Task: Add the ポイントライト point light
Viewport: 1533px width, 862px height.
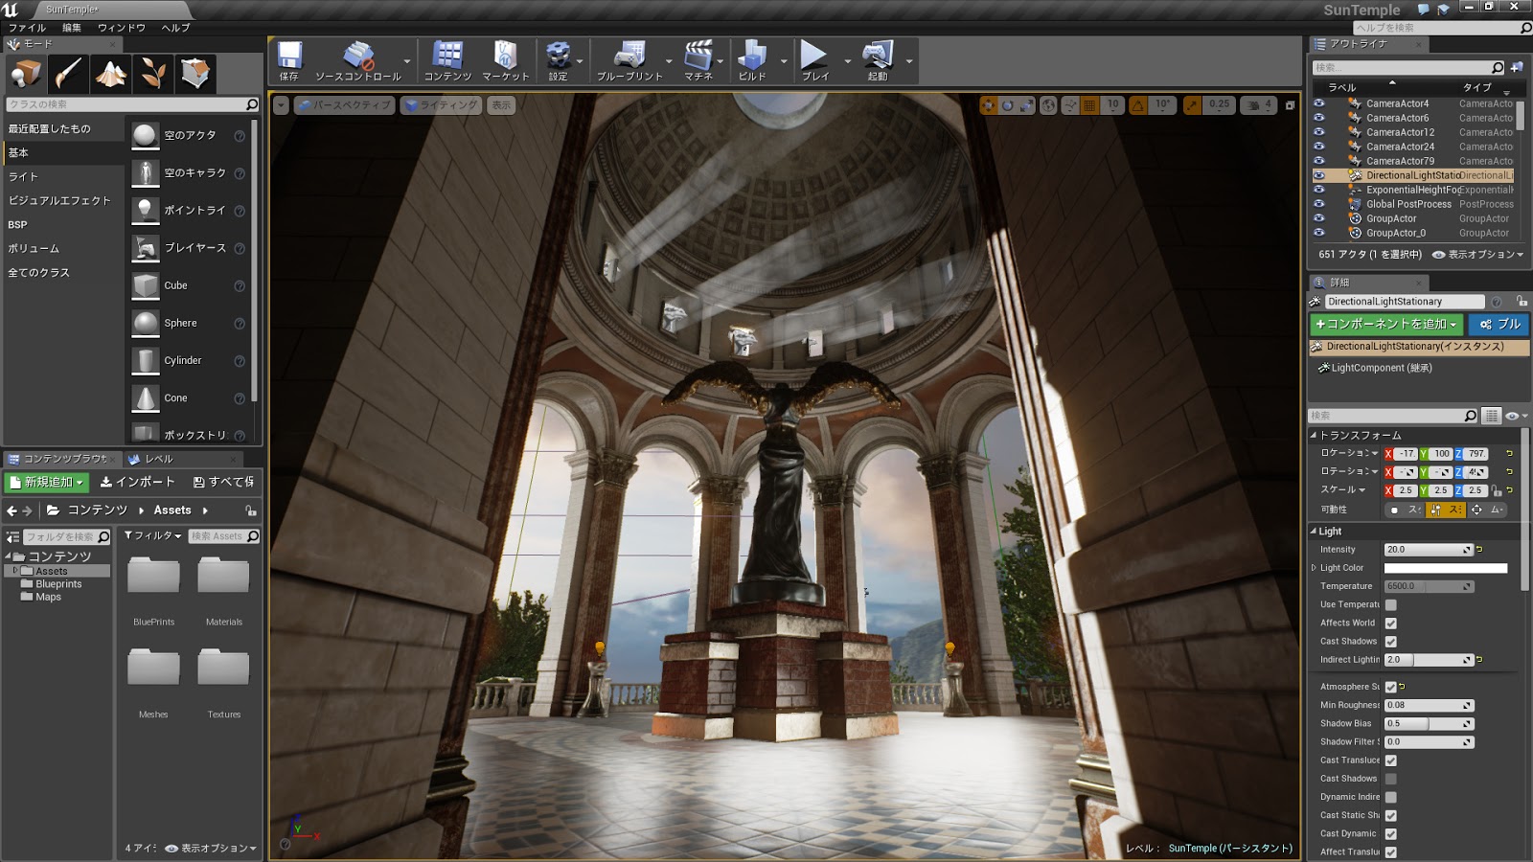Action: 189,211
